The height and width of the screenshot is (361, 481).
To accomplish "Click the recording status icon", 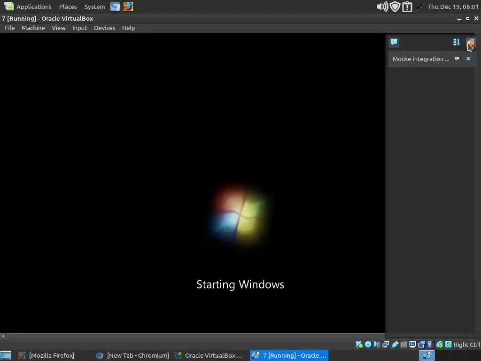I will (421, 345).
